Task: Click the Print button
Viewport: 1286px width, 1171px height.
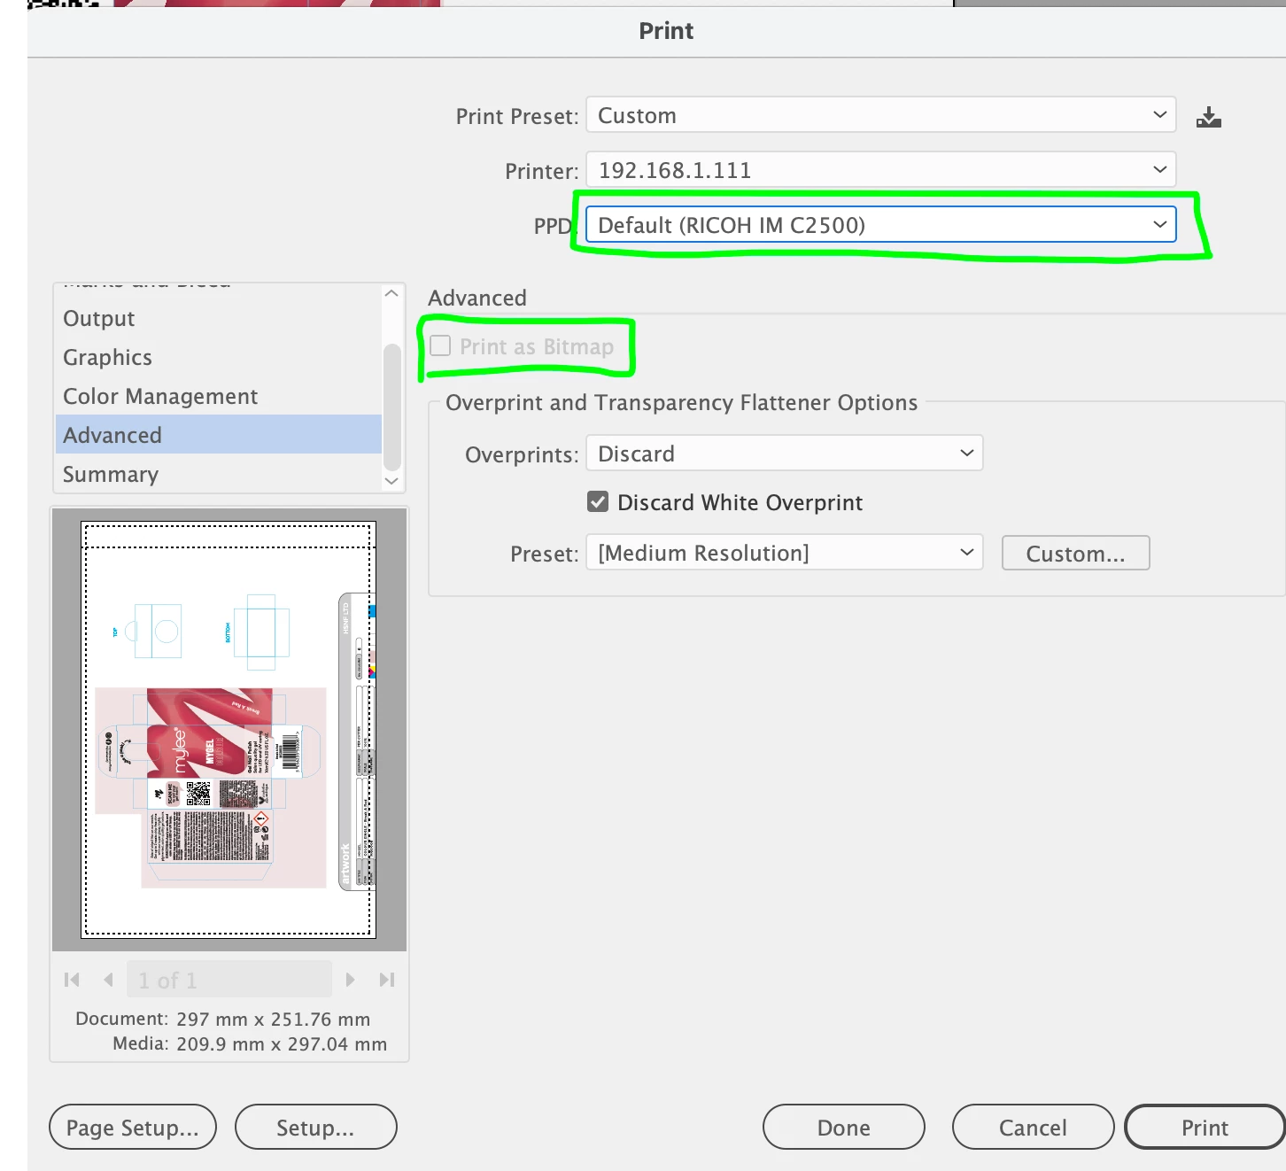Action: coord(1205,1127)
